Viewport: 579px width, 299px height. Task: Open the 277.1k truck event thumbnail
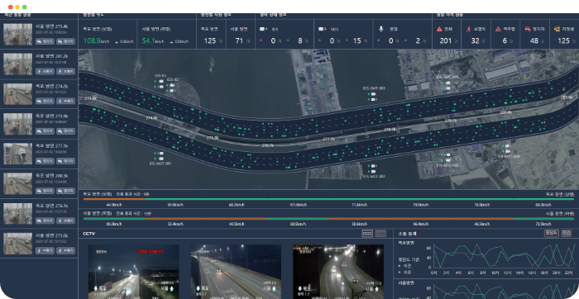[x=17, y=154]
